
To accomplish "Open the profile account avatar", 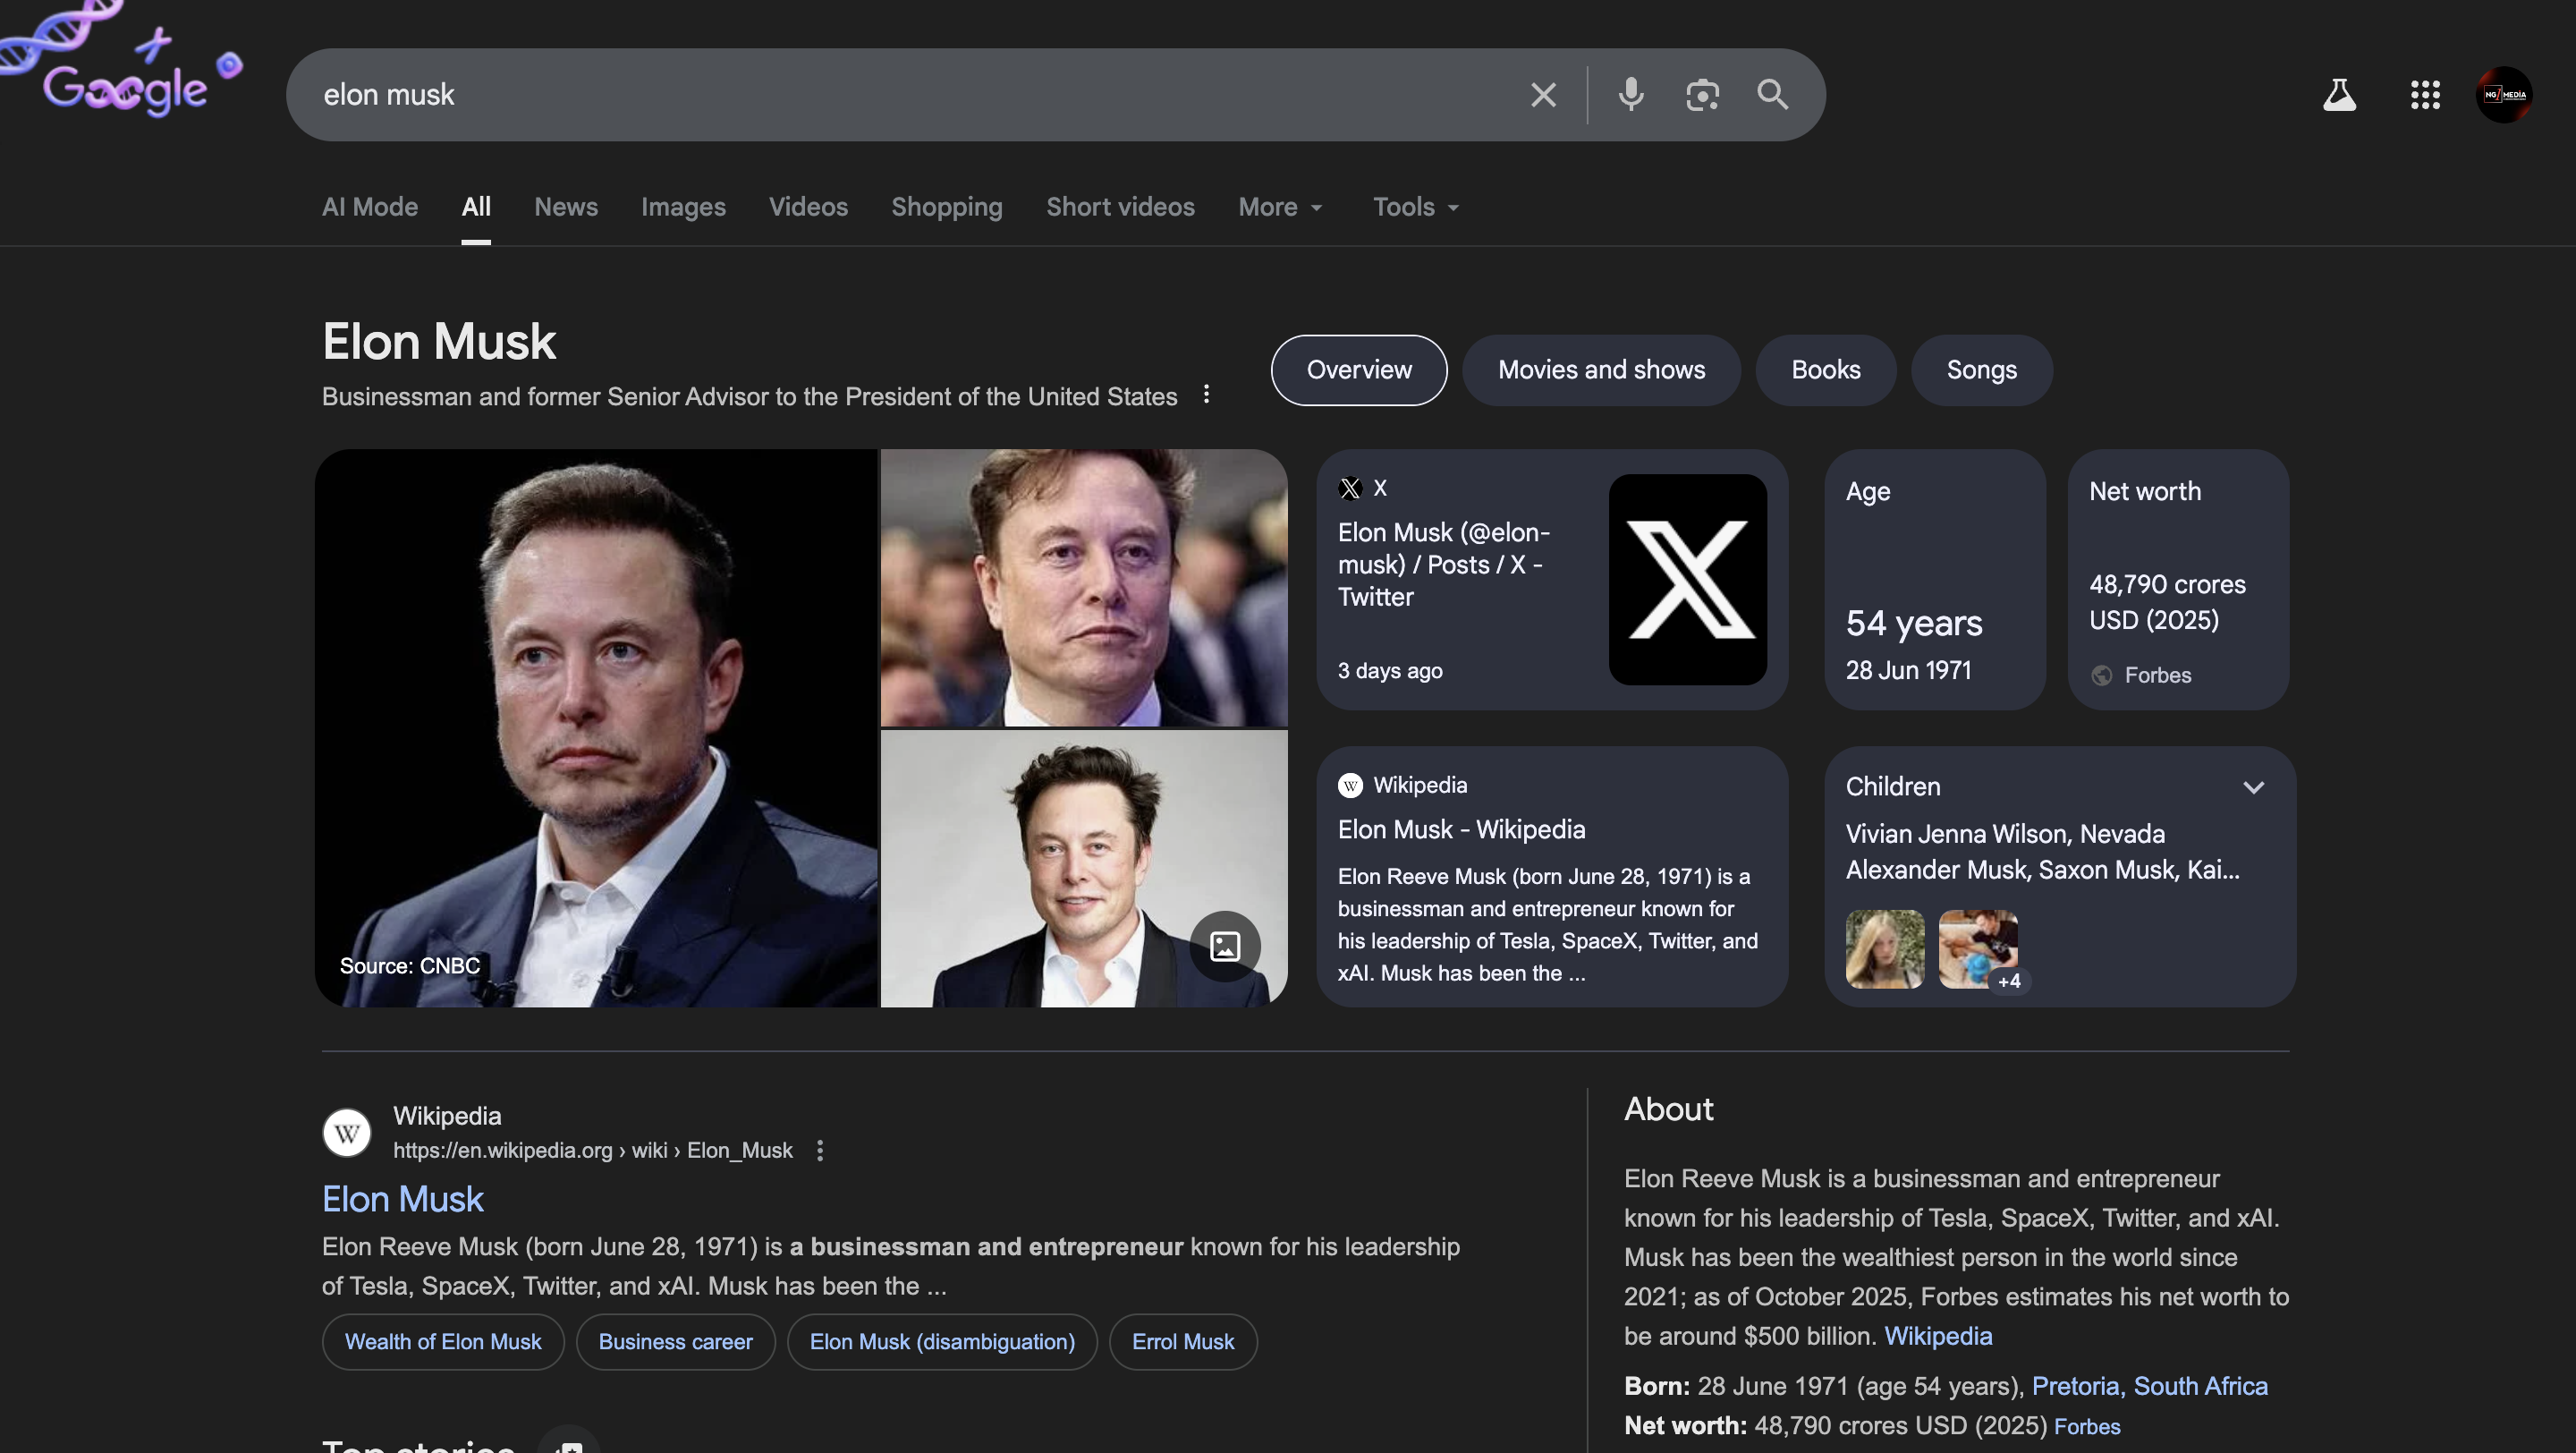I will [x=2504, y=94].
